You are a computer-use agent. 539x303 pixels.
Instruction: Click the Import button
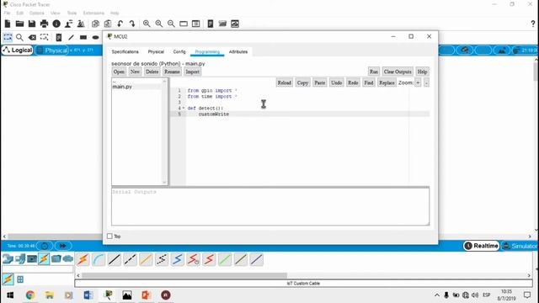[193, 72]
